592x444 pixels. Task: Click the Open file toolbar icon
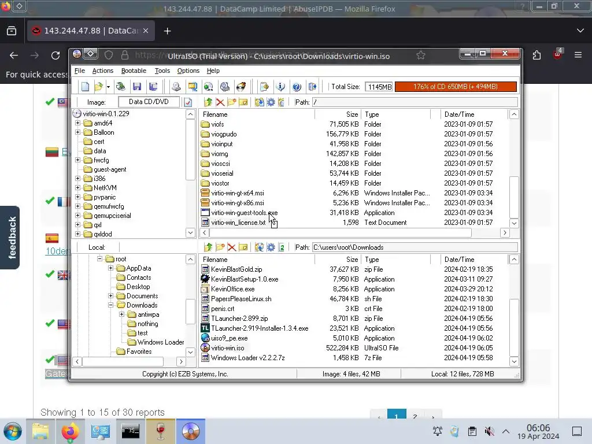98,87
